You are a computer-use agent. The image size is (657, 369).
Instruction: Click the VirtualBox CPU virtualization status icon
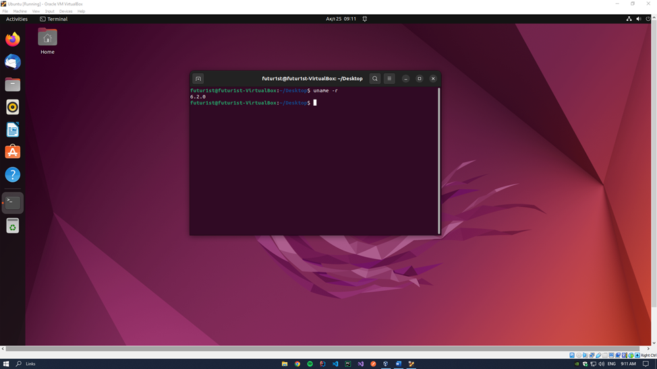(625, 355)
